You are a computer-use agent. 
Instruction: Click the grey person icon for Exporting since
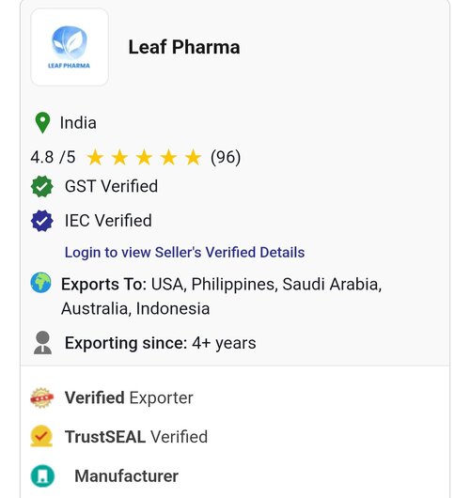(x=42, y=343)
